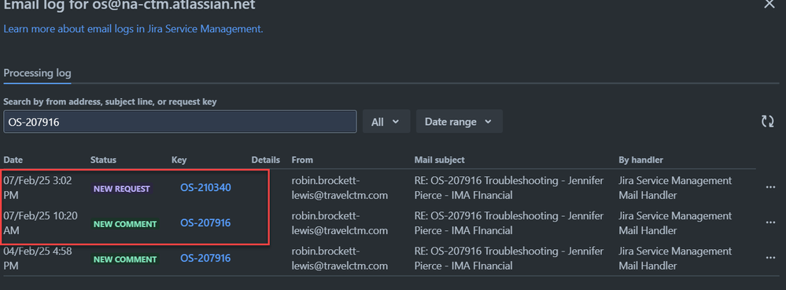Open the All status filter dropdown
Screen dimensions: 786x290
[386, 121]
